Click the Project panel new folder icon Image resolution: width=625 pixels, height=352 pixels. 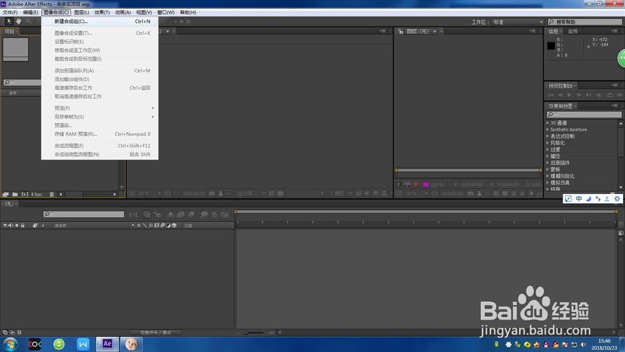pyautogui.click(x=15, y=194)
